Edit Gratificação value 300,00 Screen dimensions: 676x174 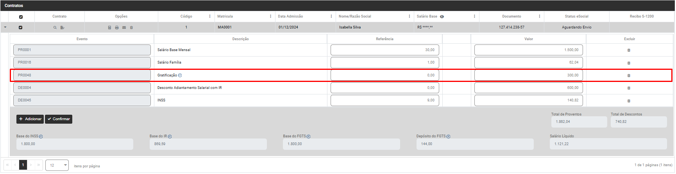click(x=529, y=75)
